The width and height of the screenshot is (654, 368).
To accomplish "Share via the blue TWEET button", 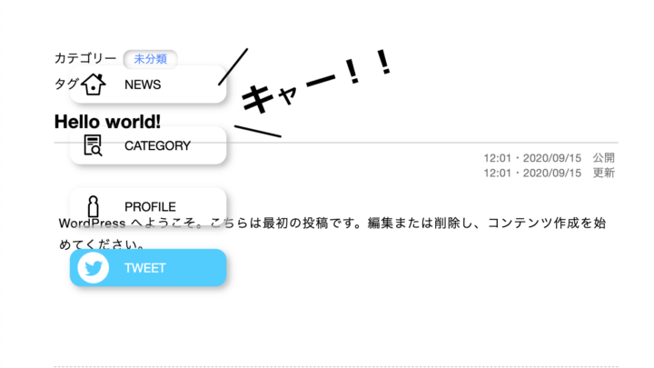I will 148,267.
